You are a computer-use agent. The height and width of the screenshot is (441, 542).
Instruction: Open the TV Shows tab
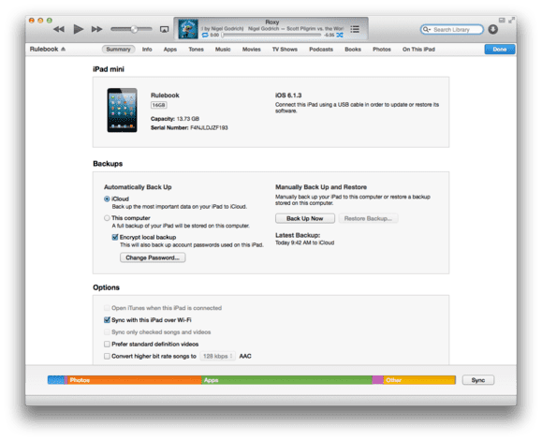pyautogui.click(x=285, y=49)
